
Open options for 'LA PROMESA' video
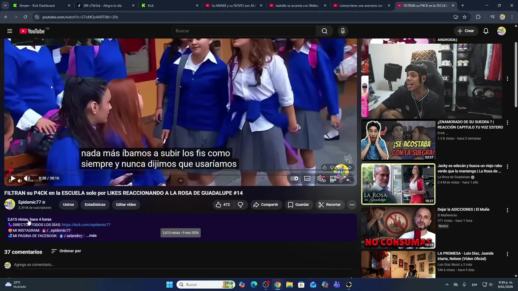click(x=507, y=254)
